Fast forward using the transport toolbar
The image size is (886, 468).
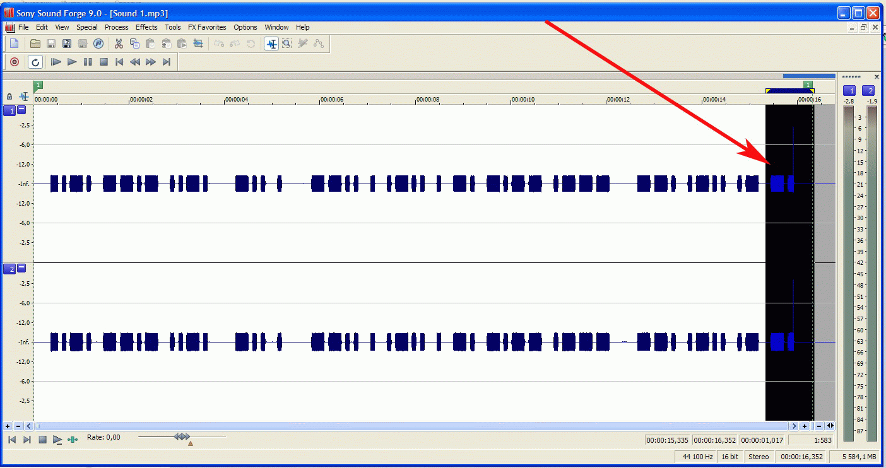coord(151,62)
